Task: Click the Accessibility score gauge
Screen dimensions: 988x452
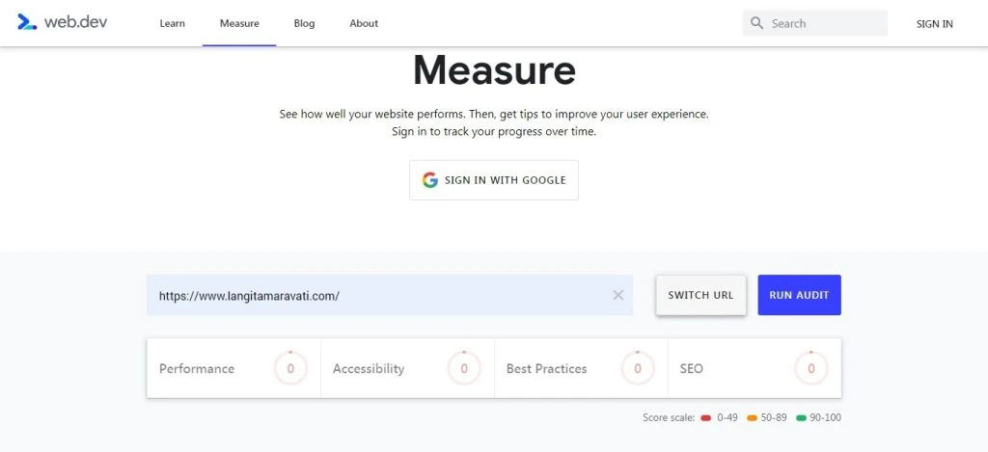Action: (x=464, y=368)
